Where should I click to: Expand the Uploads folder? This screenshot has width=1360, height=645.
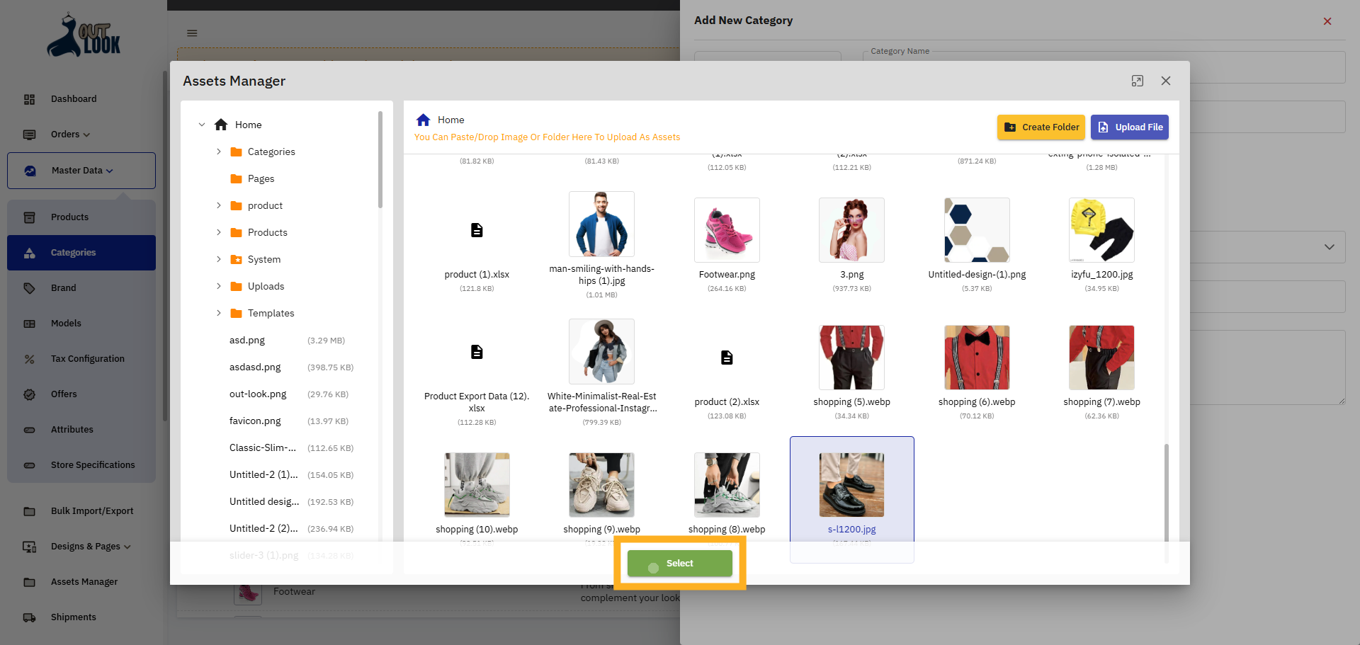tap(219, 286)
